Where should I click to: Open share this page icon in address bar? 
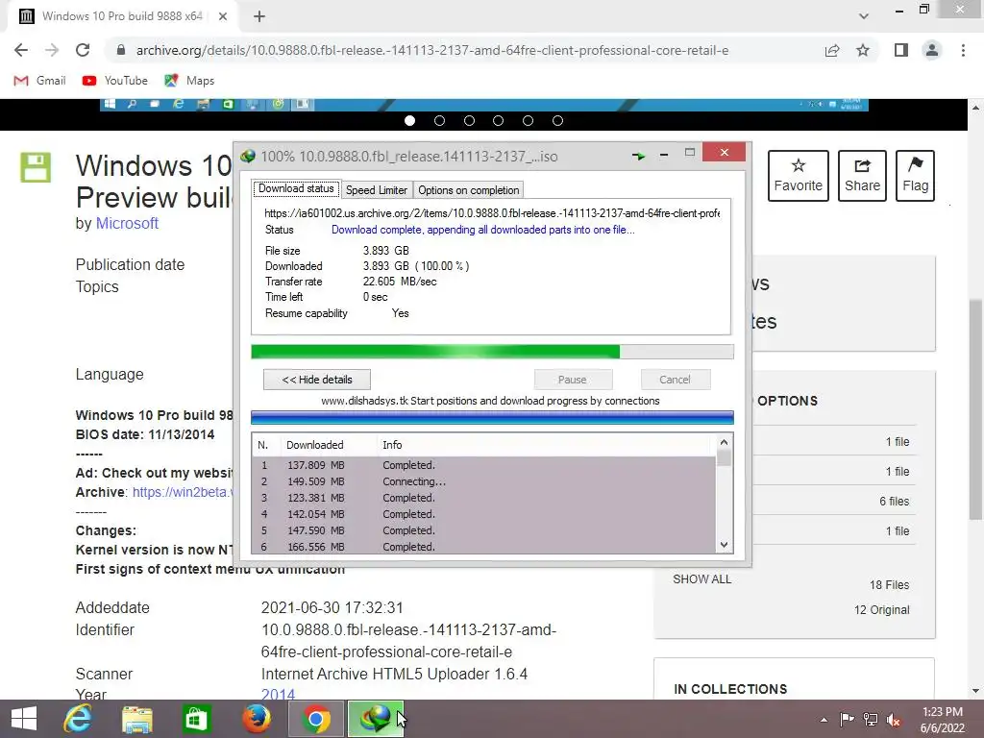click(x=832, y=50)
